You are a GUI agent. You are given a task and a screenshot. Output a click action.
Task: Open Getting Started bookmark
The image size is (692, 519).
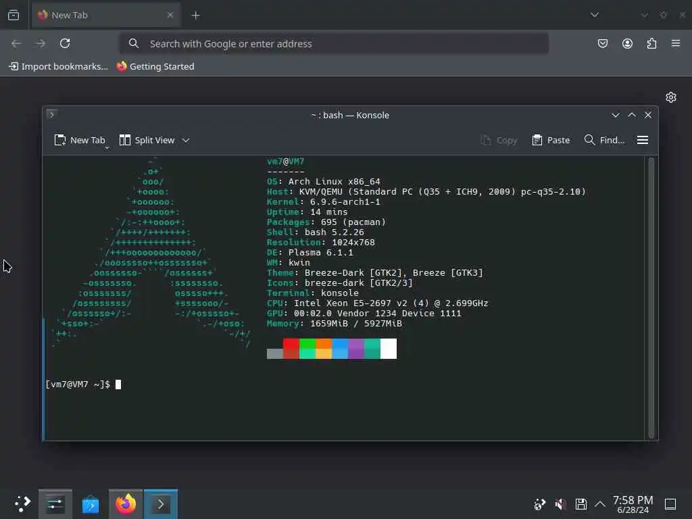(155, 66)
